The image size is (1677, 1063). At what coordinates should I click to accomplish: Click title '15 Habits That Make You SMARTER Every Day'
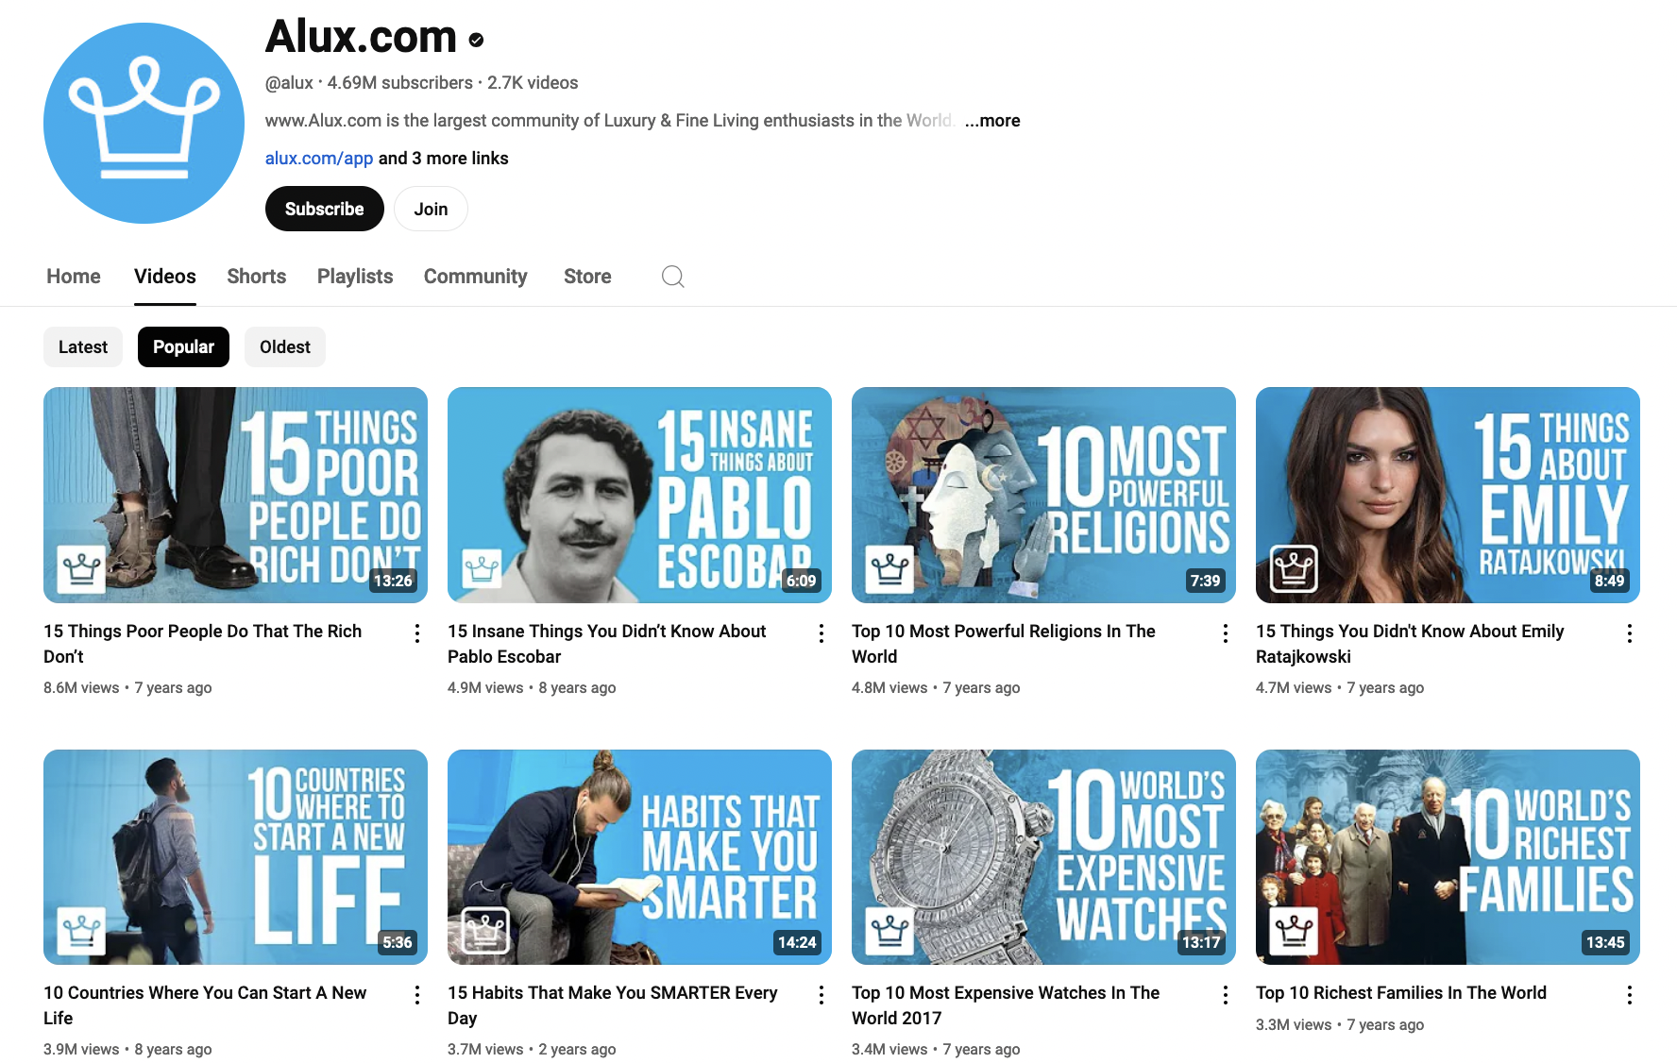tap(613, 1005)
